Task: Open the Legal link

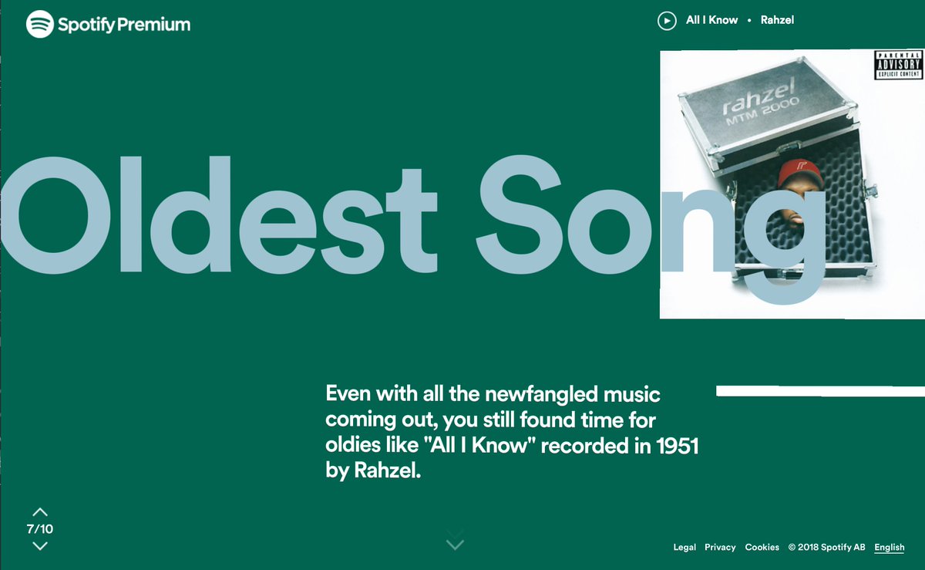Action: pyautogui.click(x=684, y=547)
